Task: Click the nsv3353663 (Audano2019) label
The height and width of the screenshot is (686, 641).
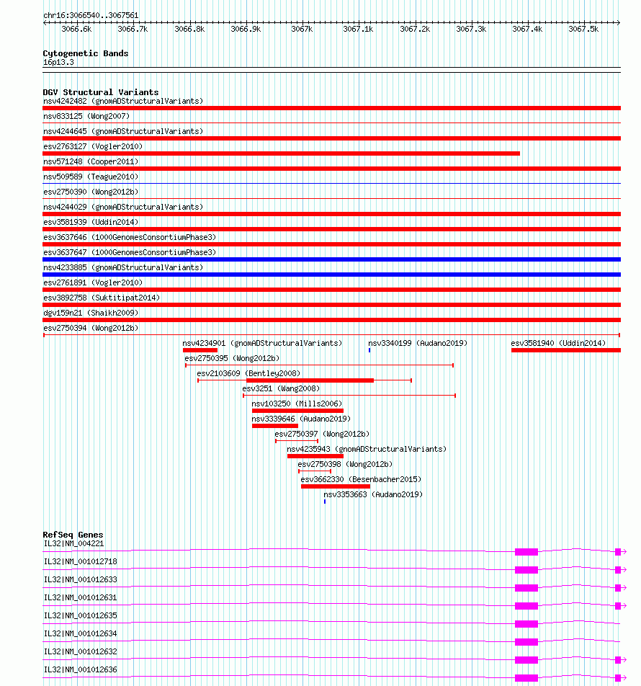Action: (x=373, y=494)
